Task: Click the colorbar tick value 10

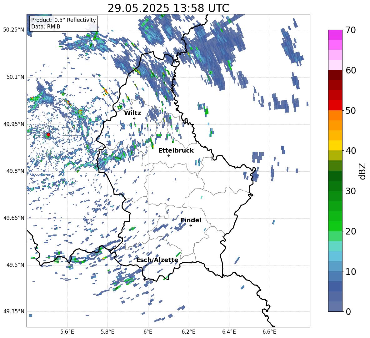Action: click(x=350, y=271)
